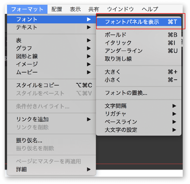Apply 取り消し線 formatting
Screen dimensions: 190x184
139,59
